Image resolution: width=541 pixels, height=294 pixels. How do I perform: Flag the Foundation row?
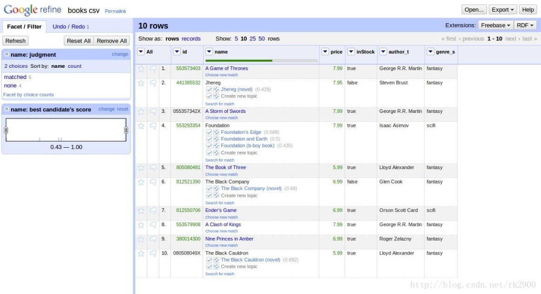point(153,126)
